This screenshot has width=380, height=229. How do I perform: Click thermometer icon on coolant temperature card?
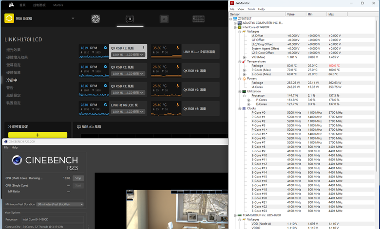click(178, 48)
